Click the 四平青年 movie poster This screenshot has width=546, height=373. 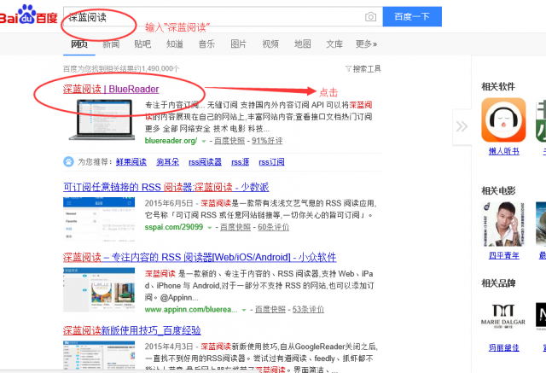[x=503, y=224]
